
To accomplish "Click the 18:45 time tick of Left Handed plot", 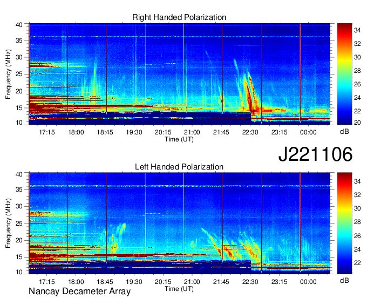I will (x=105, y=282).
